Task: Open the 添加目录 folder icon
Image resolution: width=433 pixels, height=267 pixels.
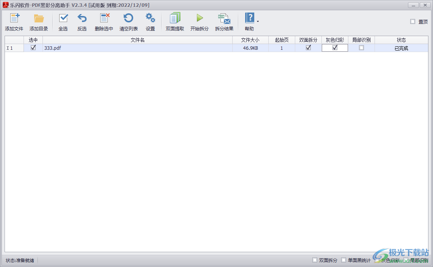Action: click(39, 18)
